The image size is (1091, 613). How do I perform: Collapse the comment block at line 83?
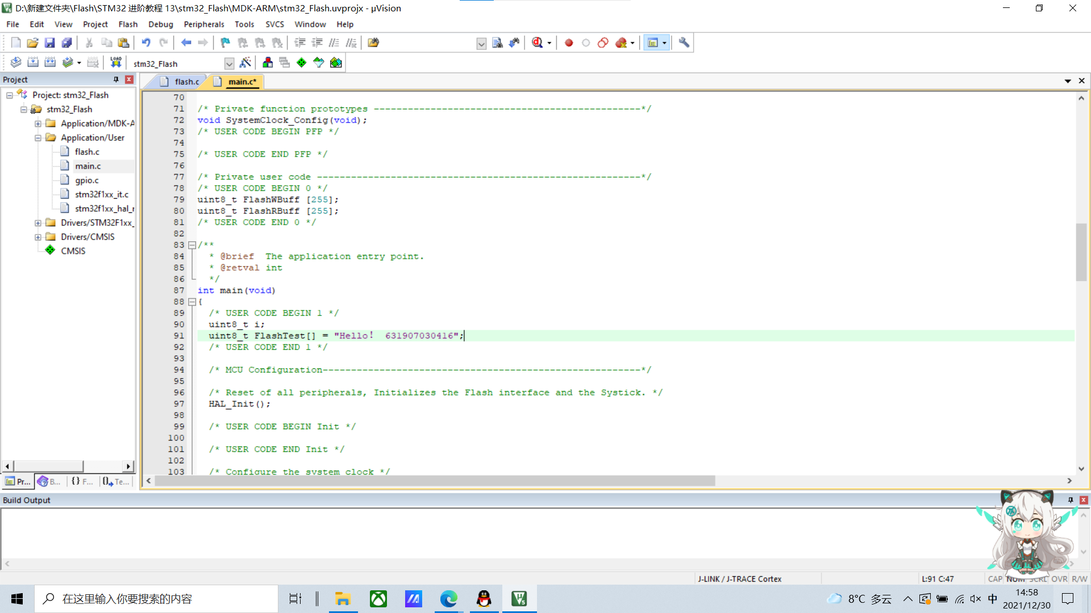[x=192, y=245]
